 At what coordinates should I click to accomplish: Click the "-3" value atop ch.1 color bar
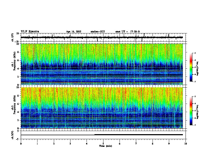click(194, 53)
